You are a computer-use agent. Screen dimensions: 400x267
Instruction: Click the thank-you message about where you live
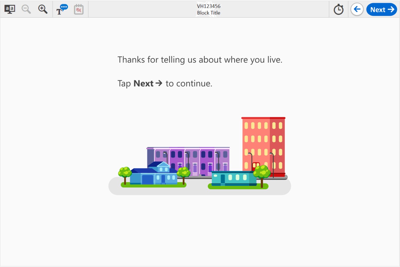tap(200, 60)
